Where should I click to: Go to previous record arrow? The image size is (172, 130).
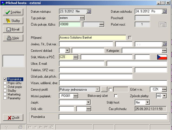point(35,127)
